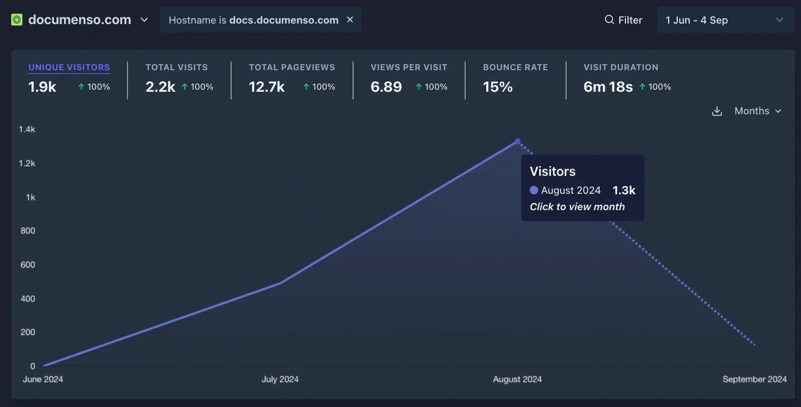801x407 pixels.
Task: Click the 1.4k y-axis label
Action: (x=27, y=129)
